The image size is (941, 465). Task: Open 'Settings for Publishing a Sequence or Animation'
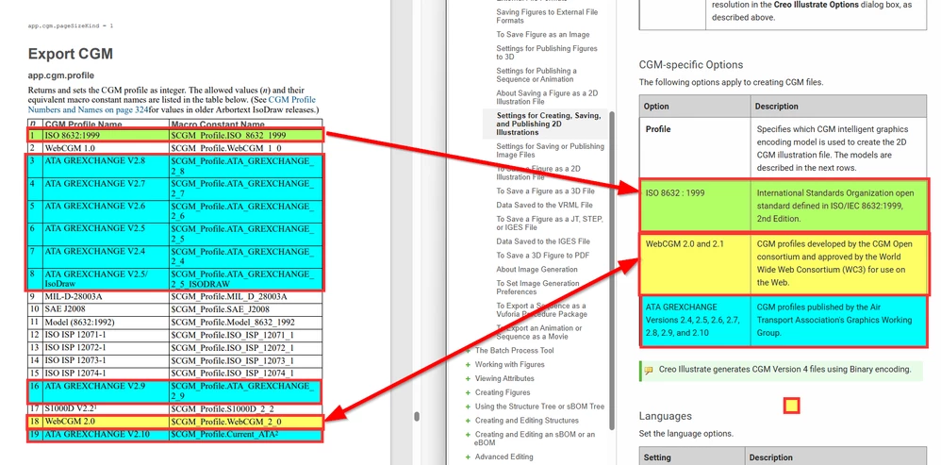tap(536, 75)
